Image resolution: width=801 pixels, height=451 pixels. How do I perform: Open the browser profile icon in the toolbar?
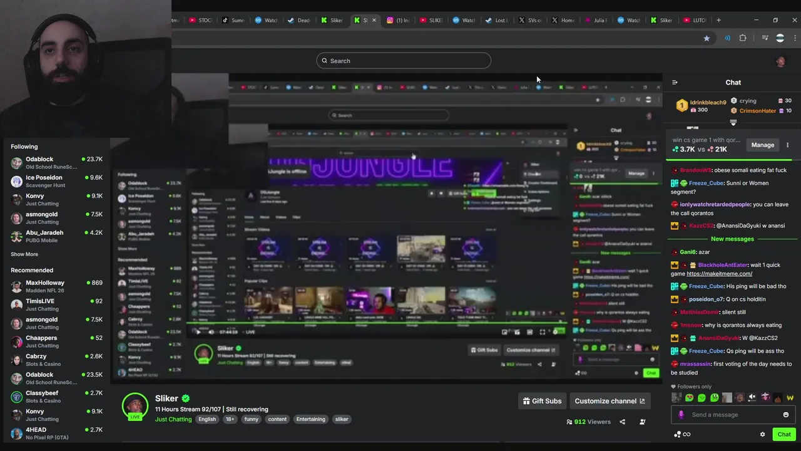pyautogui.click(x=780, y=38)
